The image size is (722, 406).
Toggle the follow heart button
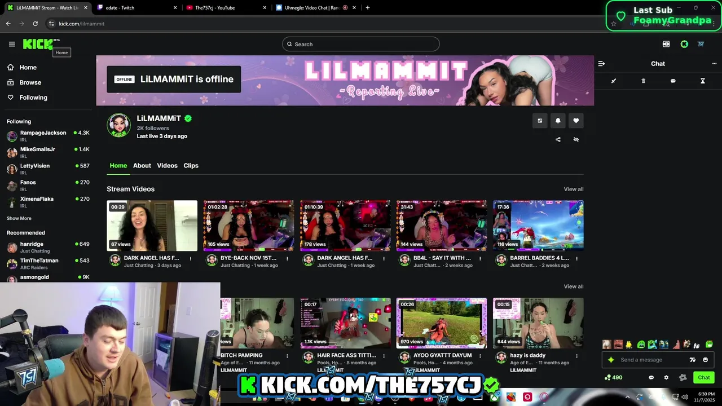coord(576,121)
